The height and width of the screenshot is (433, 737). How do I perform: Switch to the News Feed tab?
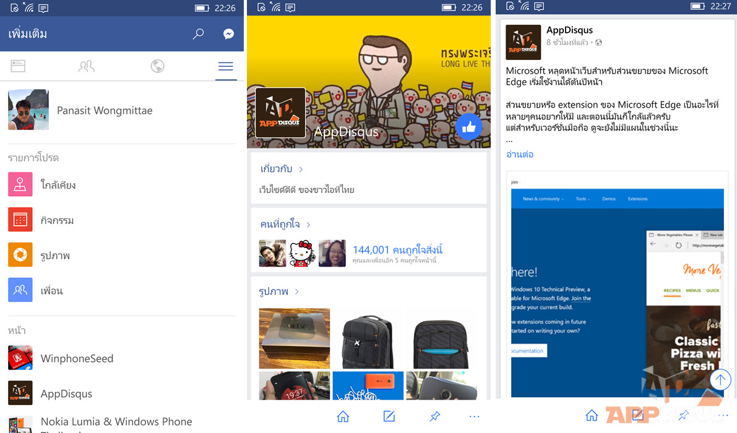pyautogui.click(x=18, y=66)
